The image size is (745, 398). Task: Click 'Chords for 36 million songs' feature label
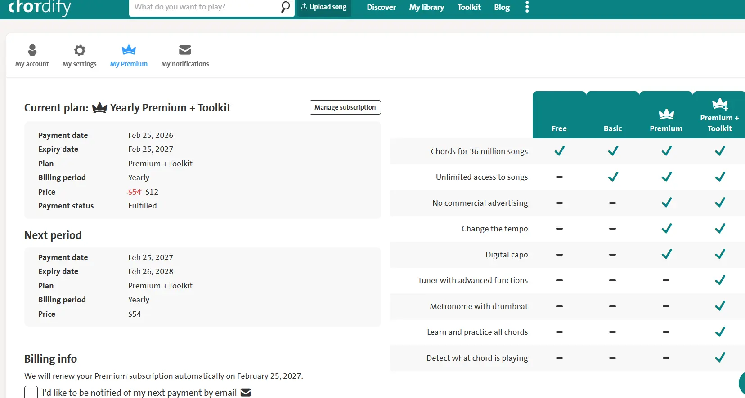point(480,151)
